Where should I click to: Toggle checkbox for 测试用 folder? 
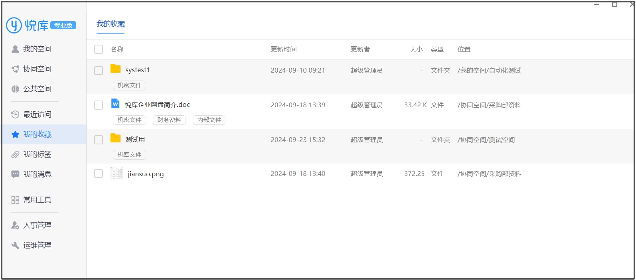pyautogui.click(x=99, y=140)
